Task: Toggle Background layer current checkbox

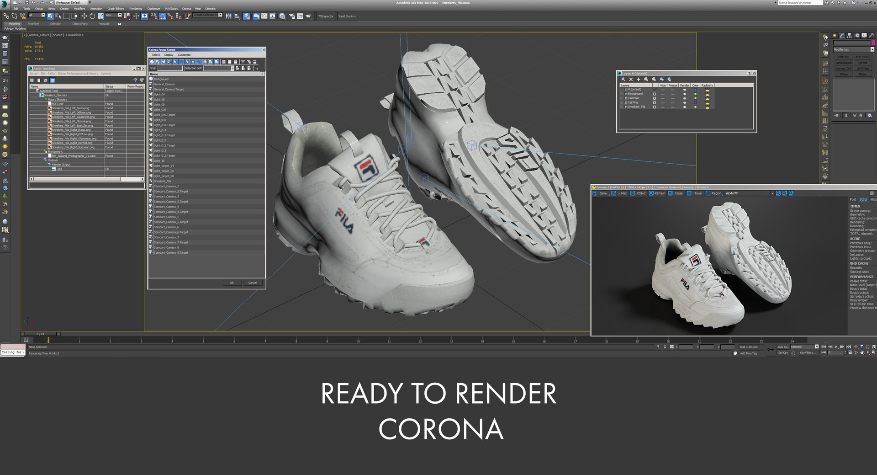Action: tap(655, 94)
